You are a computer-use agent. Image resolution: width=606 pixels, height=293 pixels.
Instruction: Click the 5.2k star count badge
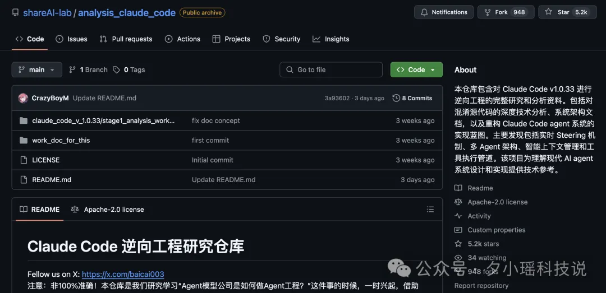pos(581,12)
